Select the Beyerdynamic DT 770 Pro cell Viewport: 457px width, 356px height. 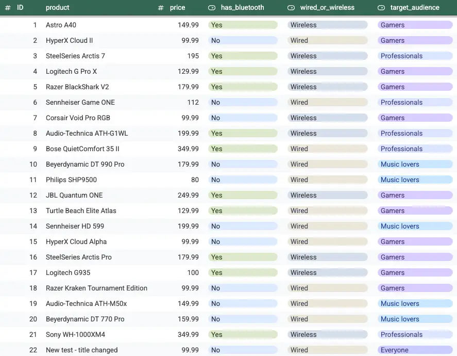85,319
